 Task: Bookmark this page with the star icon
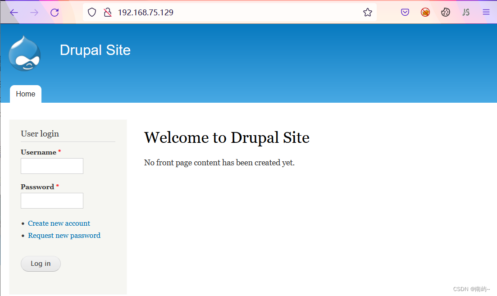[368, 12]
